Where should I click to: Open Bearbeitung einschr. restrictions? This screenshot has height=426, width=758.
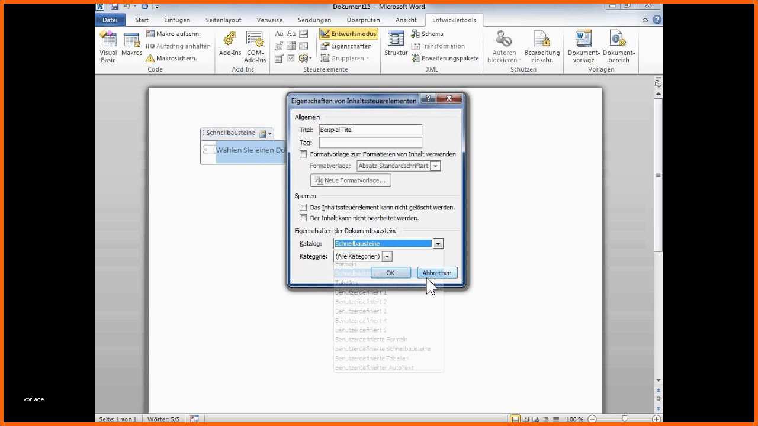(x=542, y=47)
